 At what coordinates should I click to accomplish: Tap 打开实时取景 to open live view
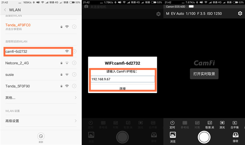[x=204, y=74]
